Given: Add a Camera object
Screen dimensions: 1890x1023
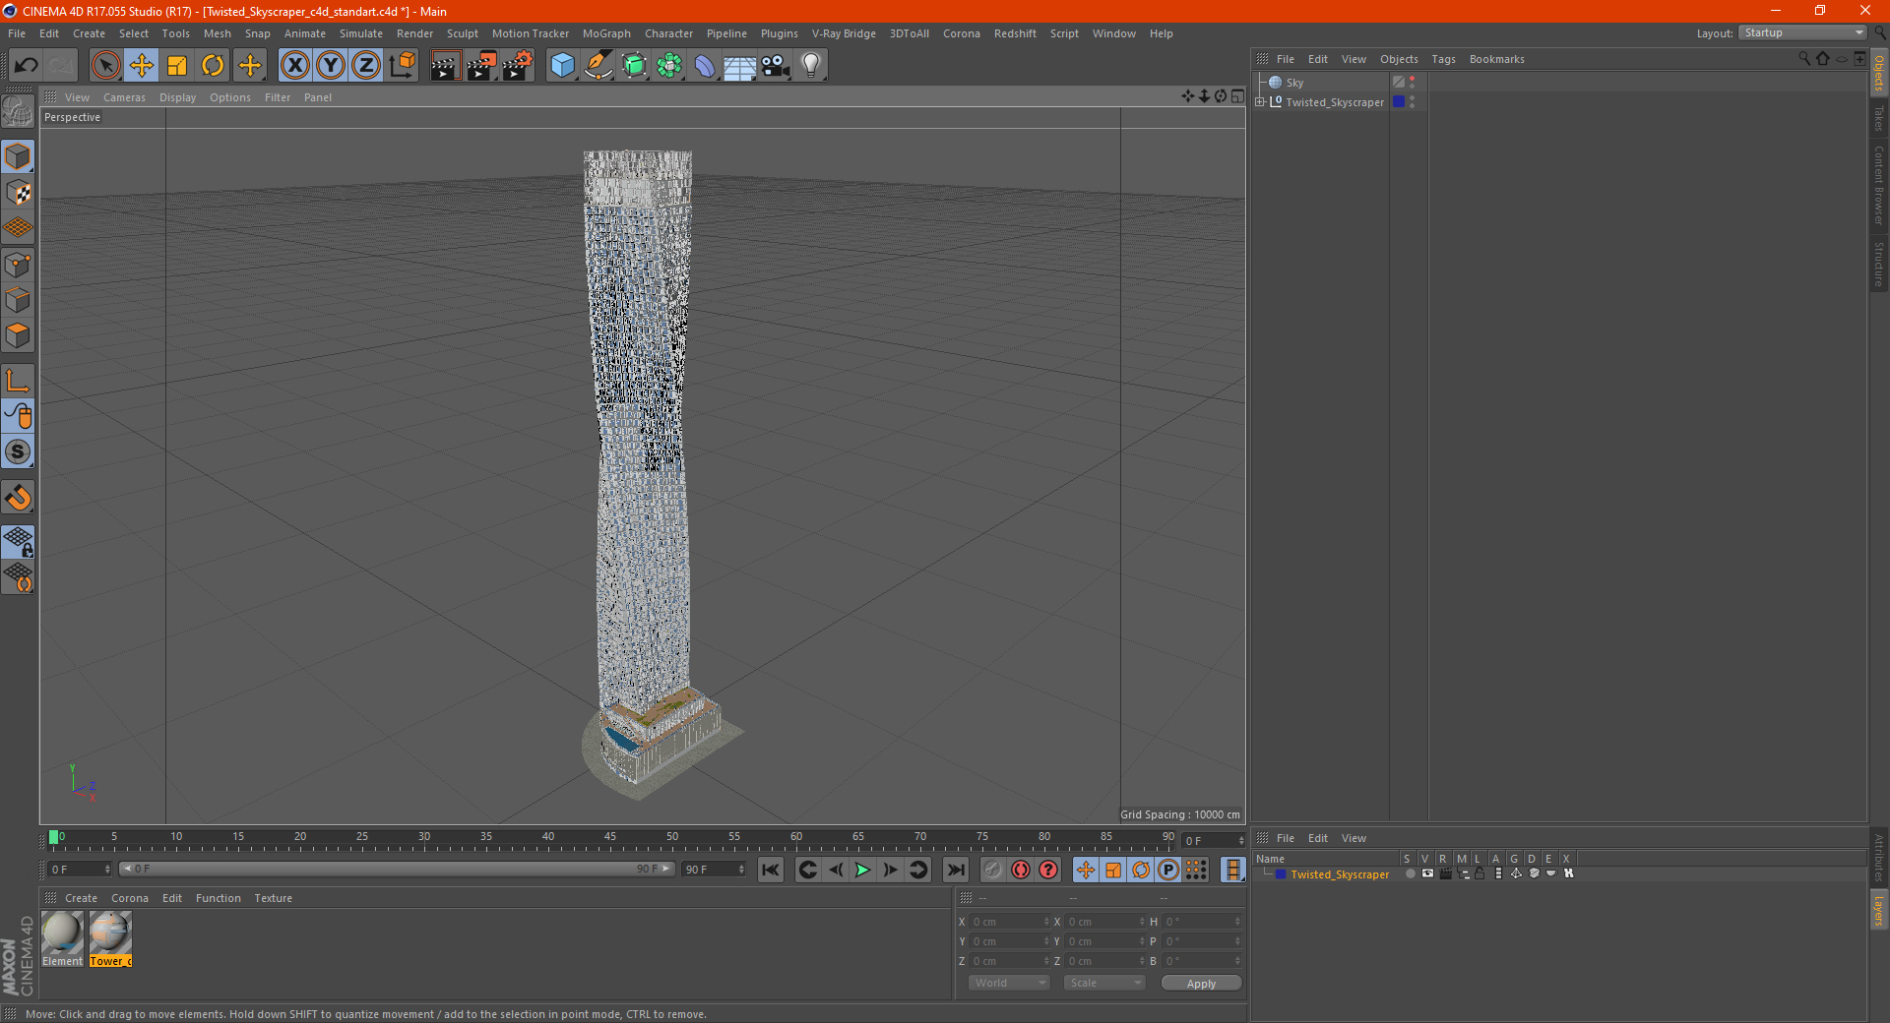Looking at the screenshot, I should [776, 66].
